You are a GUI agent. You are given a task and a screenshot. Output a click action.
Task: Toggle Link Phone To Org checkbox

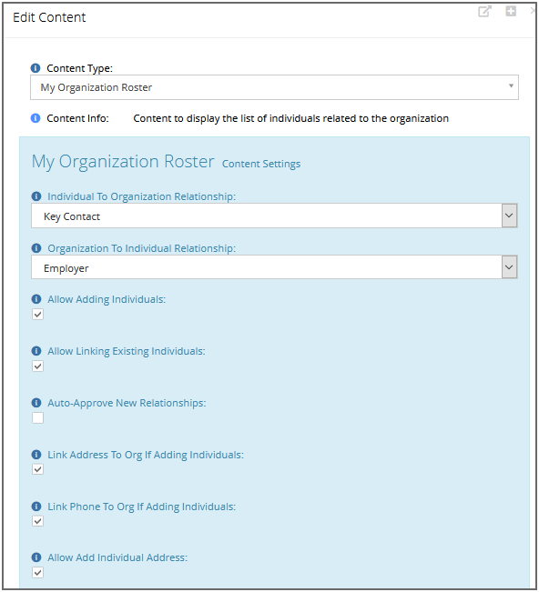click(38, 521)
